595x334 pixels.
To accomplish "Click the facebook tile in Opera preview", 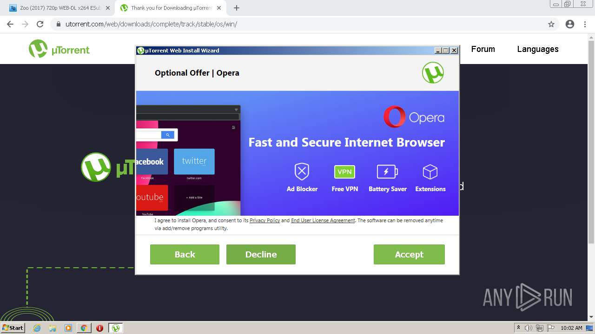I will 152,161.
